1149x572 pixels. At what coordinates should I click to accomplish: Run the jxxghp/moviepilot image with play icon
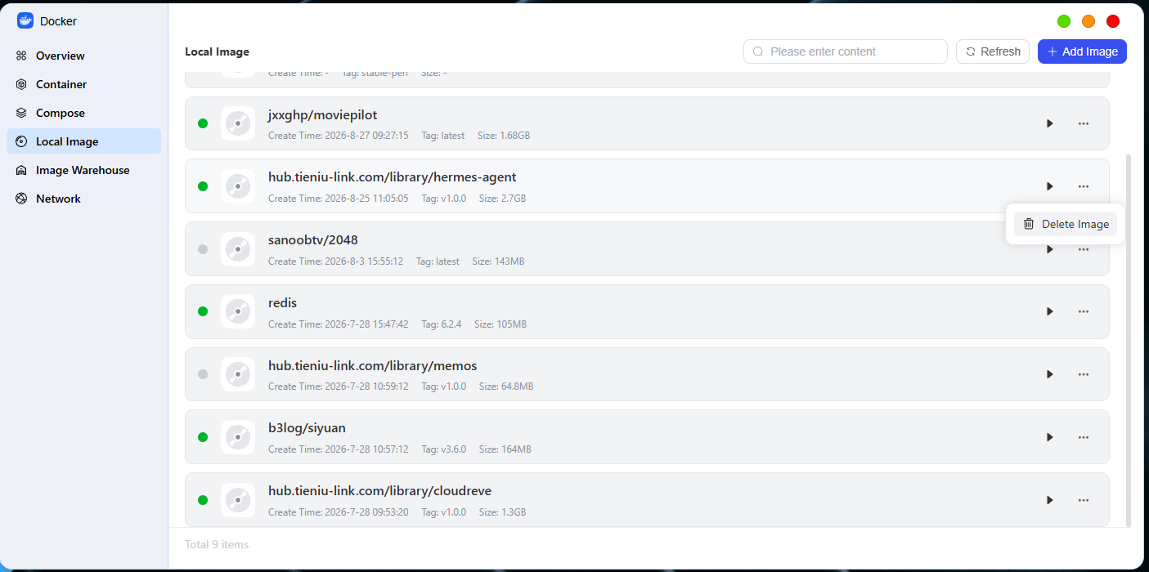[x=1049, y=123]
